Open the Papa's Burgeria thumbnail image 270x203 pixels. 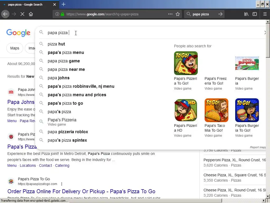coord(247,63)
